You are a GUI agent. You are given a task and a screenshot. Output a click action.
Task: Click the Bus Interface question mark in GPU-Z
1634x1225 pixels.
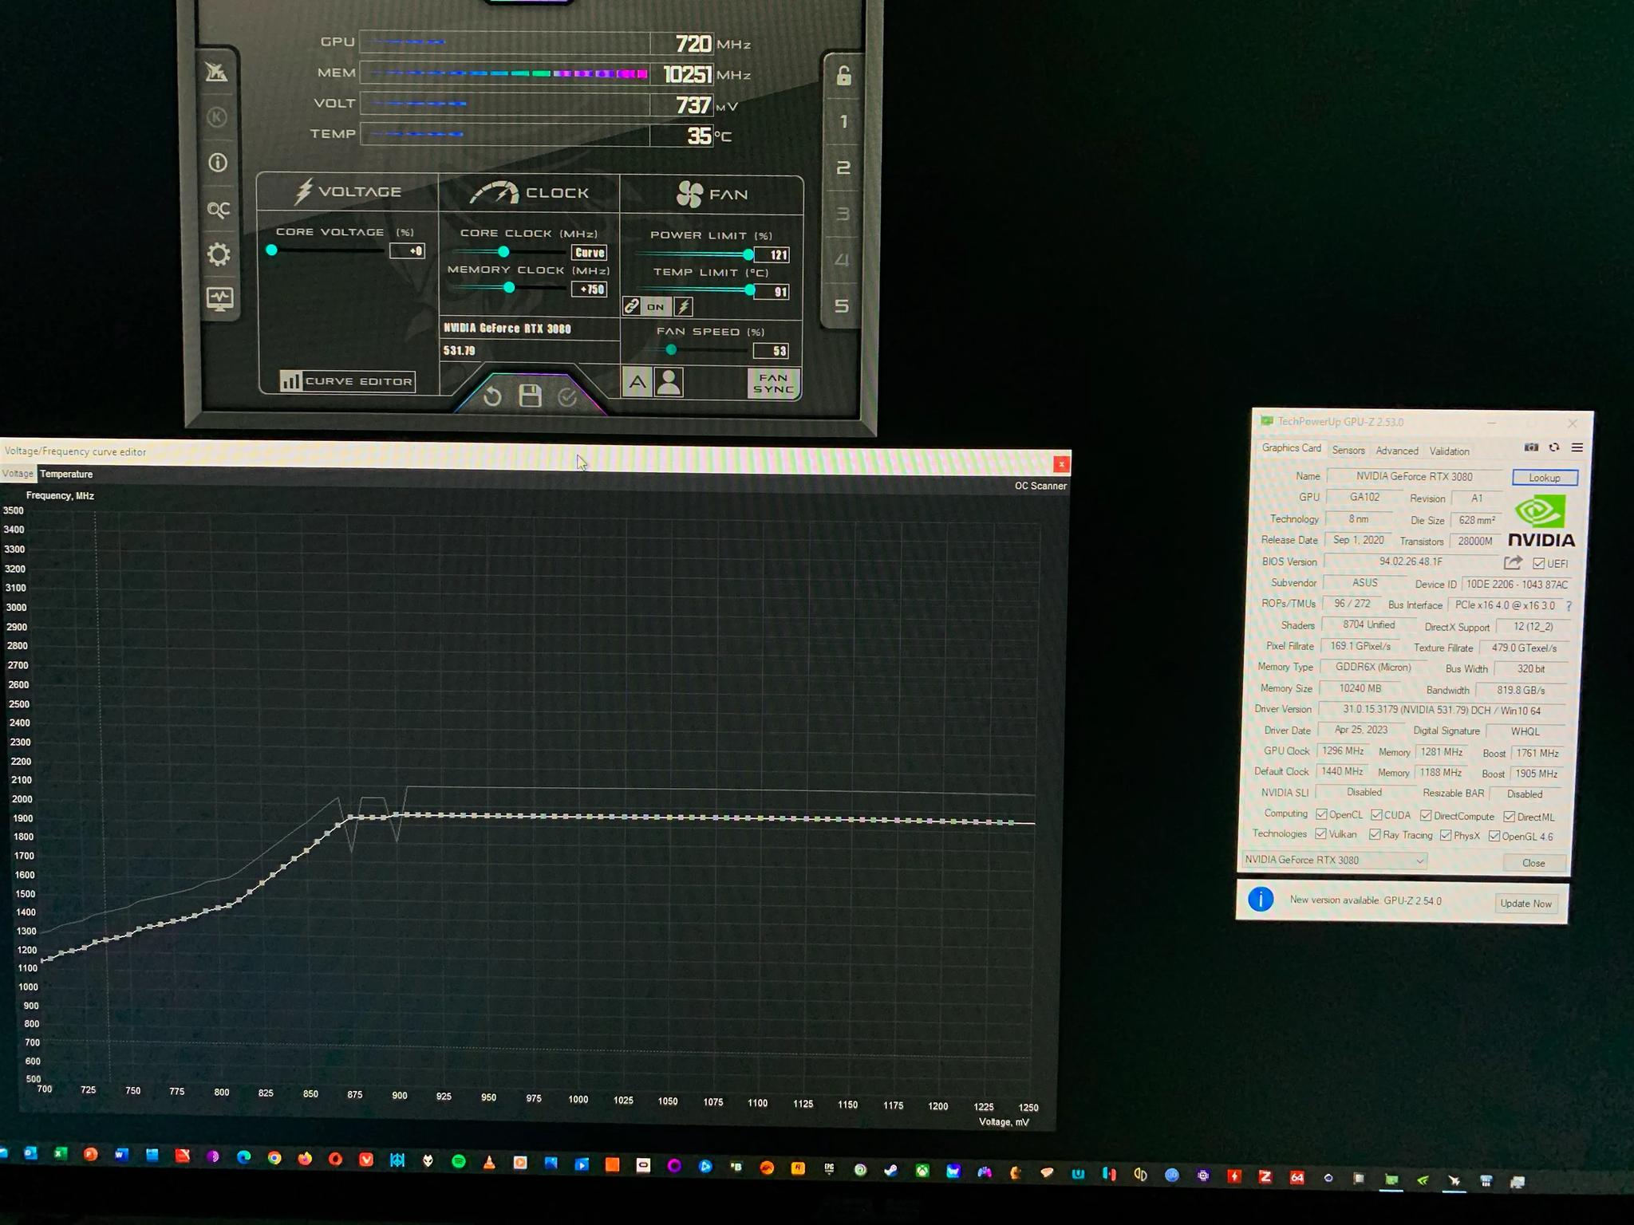coord(1569,606)
